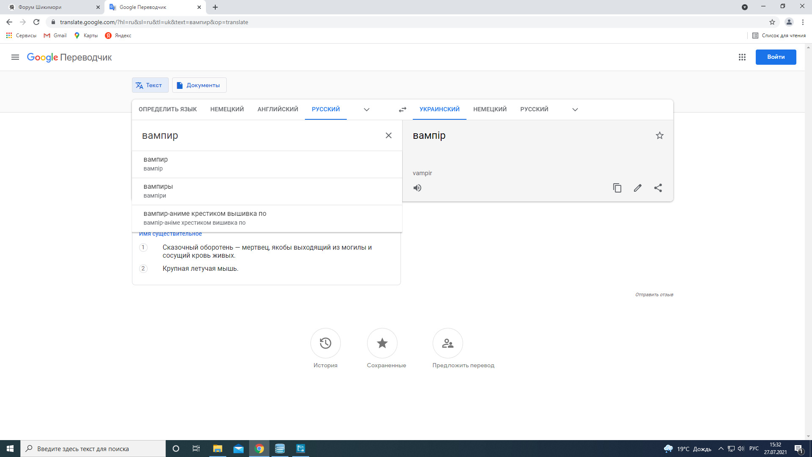Screen dimensions: 812x457
Task: Open the Google apps grid
Action: click(742, 57)
